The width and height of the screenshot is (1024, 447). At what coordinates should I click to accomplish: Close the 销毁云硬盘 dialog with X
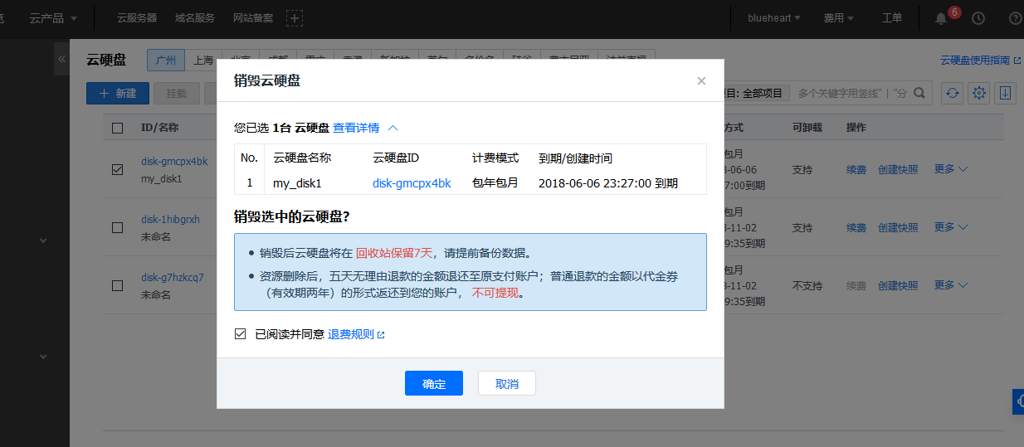point(701,80)
